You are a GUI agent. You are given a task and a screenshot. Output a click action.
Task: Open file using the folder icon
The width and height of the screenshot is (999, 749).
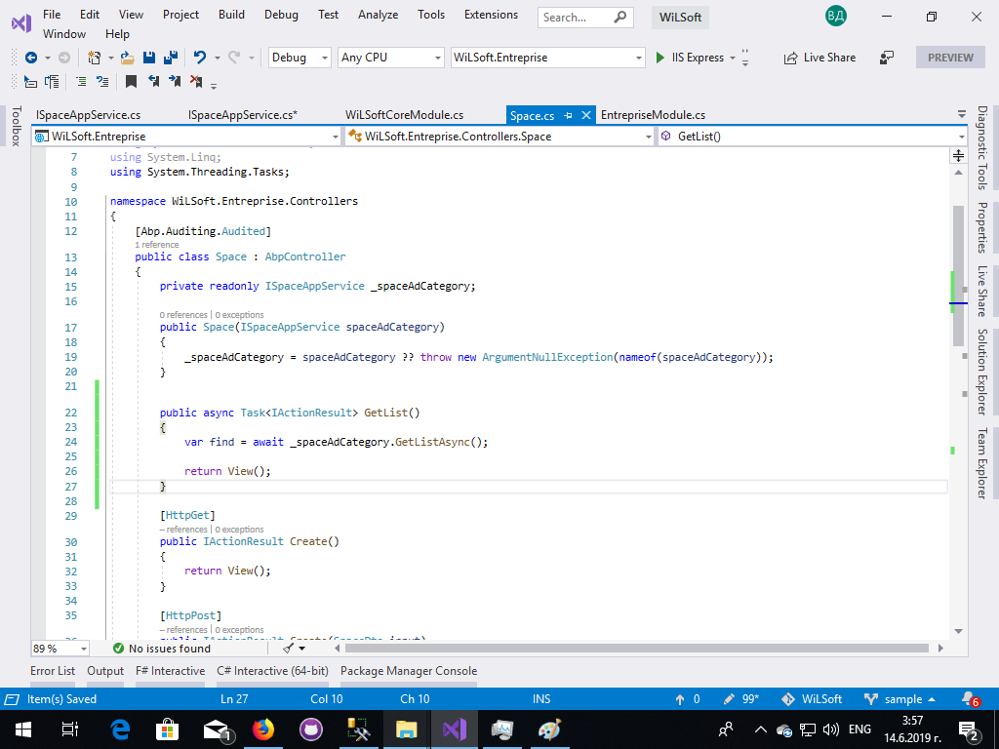[x=128, y=58]
